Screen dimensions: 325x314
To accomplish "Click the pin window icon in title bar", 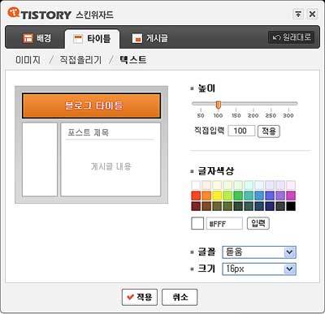I will [298, 14].
